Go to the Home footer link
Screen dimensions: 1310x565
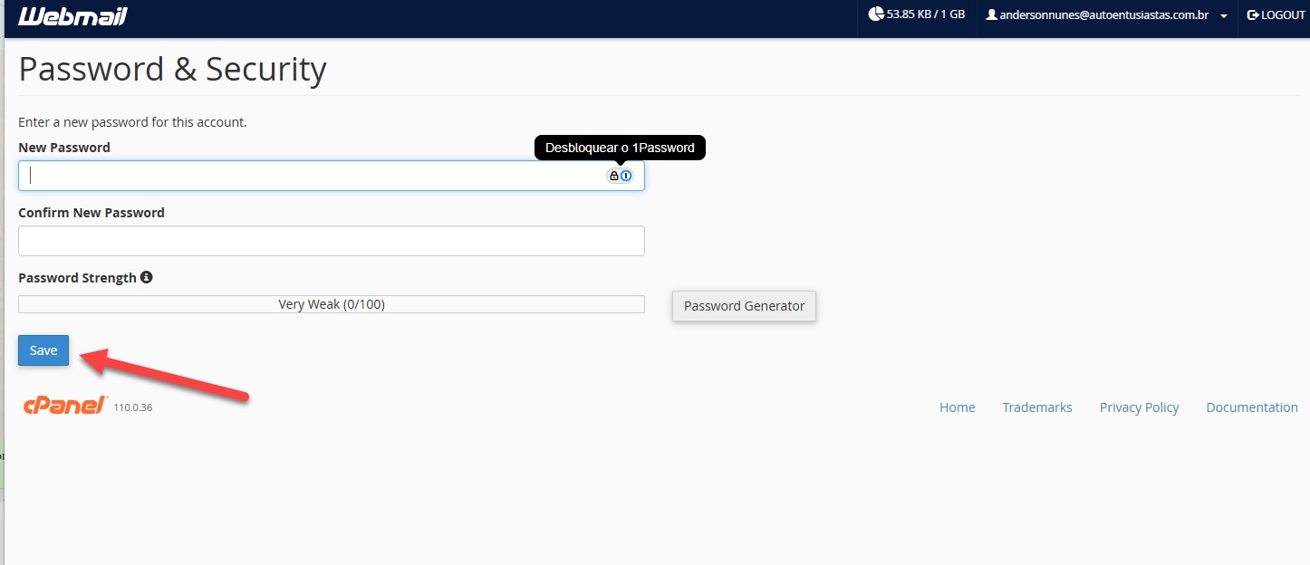(957, 407)
